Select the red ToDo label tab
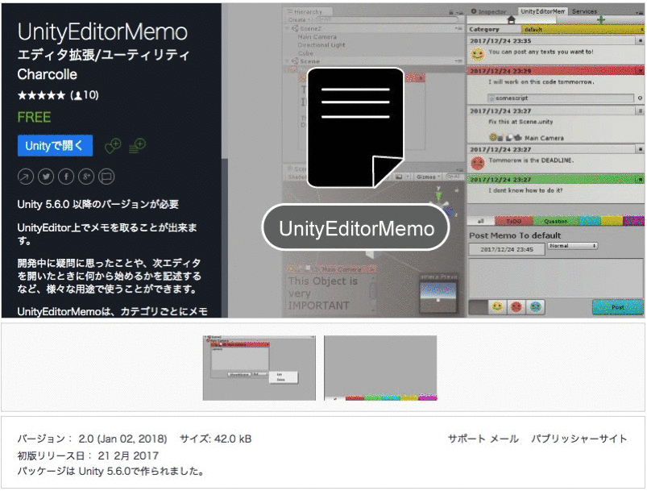The image size is (647, 491). 514,222
